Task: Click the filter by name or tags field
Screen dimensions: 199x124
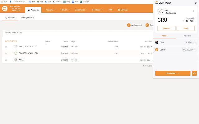Action: point(62,33)
